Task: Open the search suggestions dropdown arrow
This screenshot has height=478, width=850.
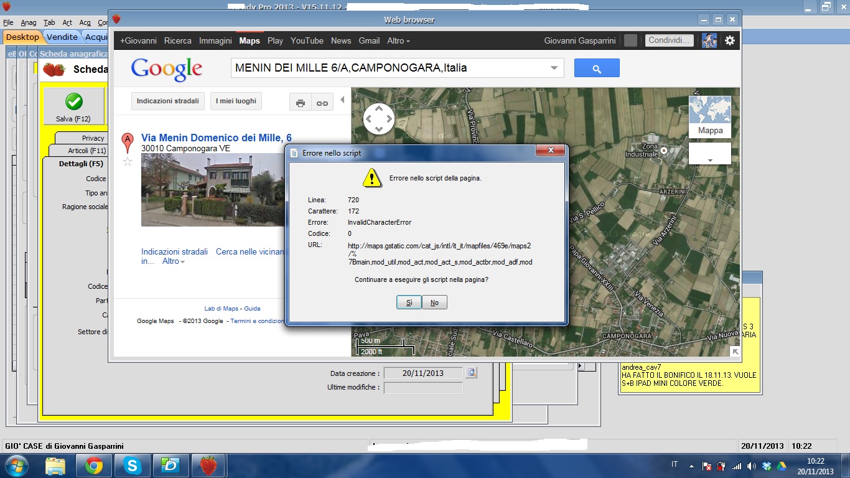Action: pos(554,68)
